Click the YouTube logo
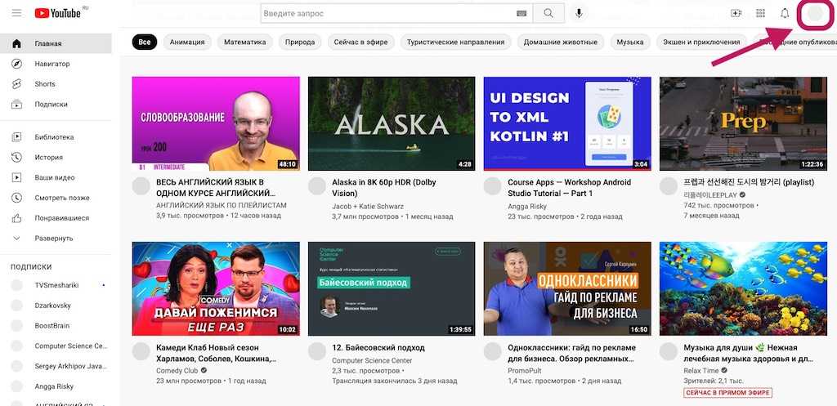 (57, 13)
